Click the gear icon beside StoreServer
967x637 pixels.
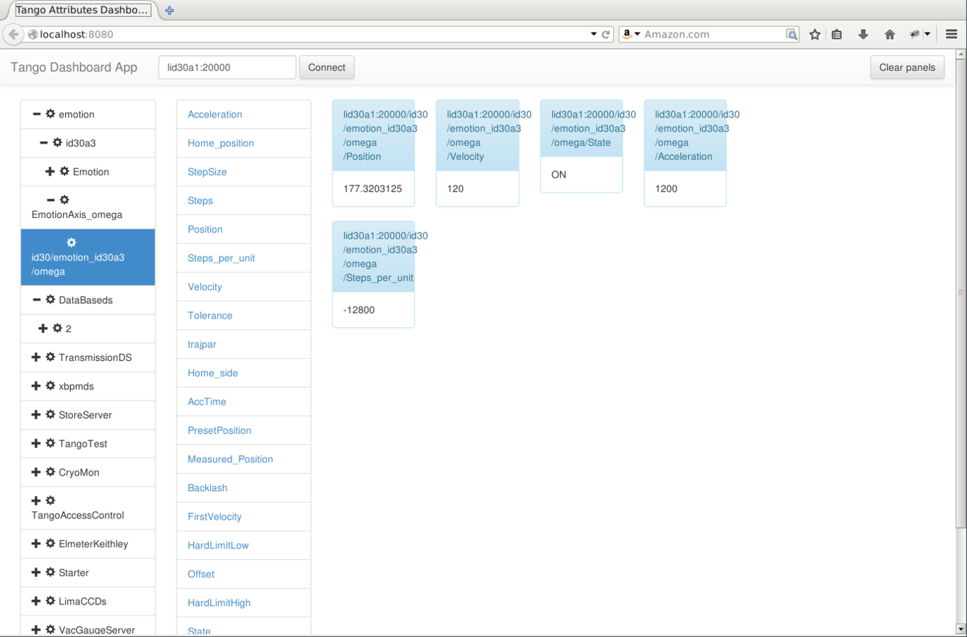[50, 414]
